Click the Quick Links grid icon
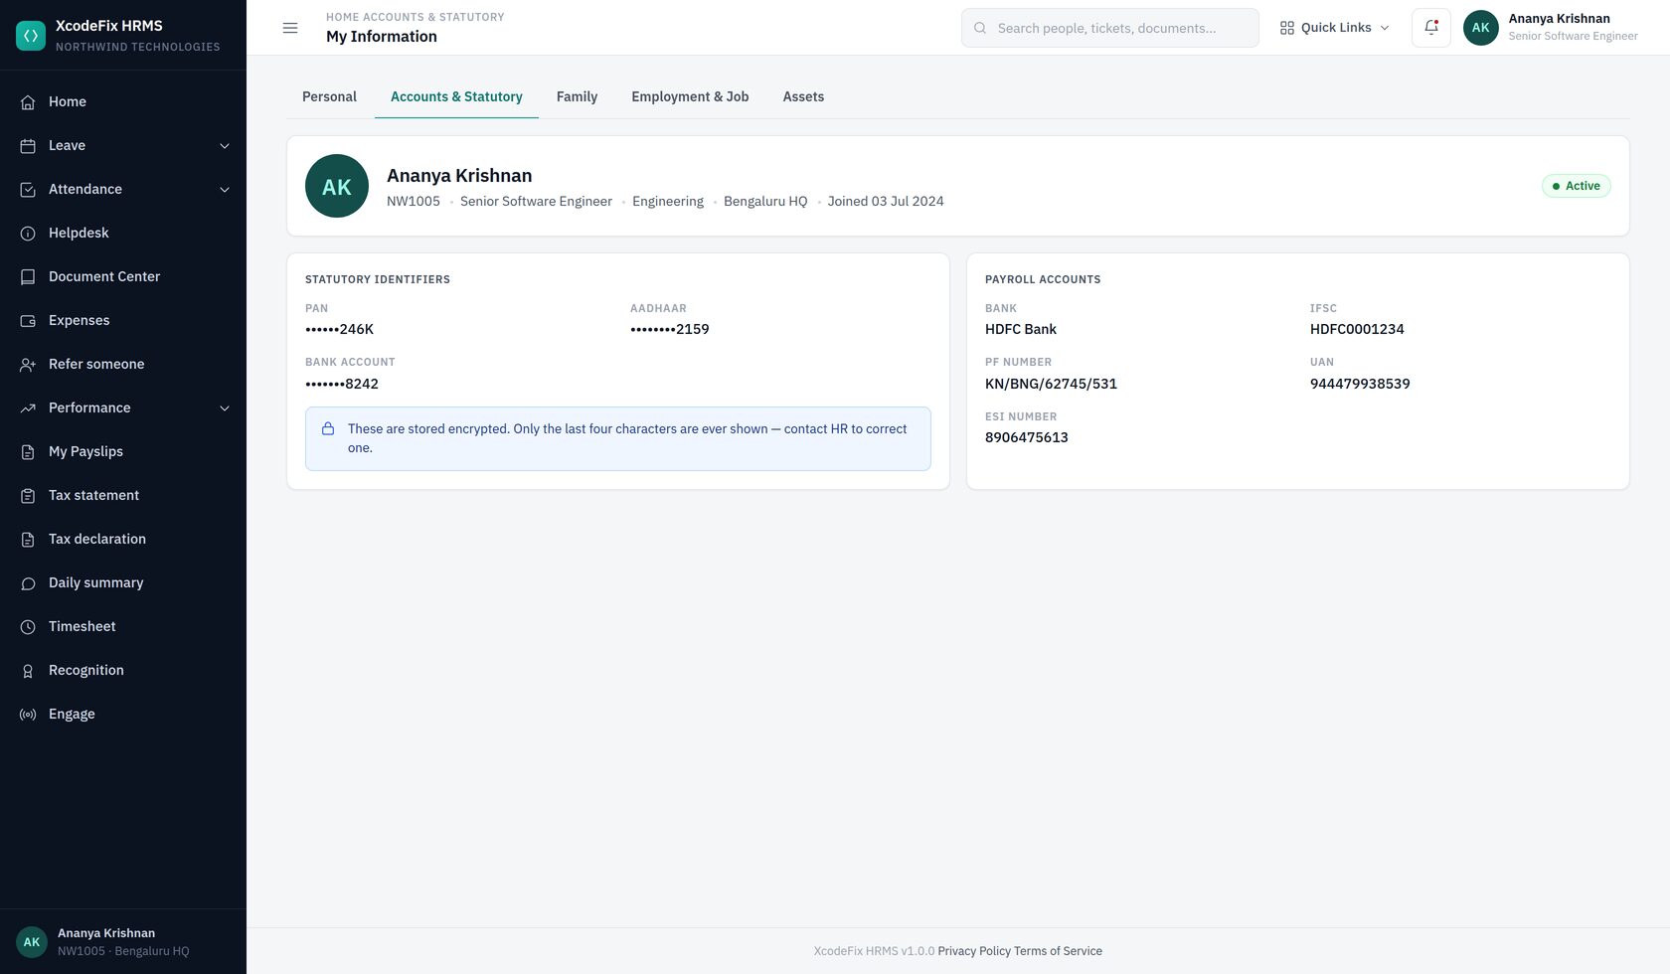This screenshot has height=974, width=1670. click(x=1287, y=28)
